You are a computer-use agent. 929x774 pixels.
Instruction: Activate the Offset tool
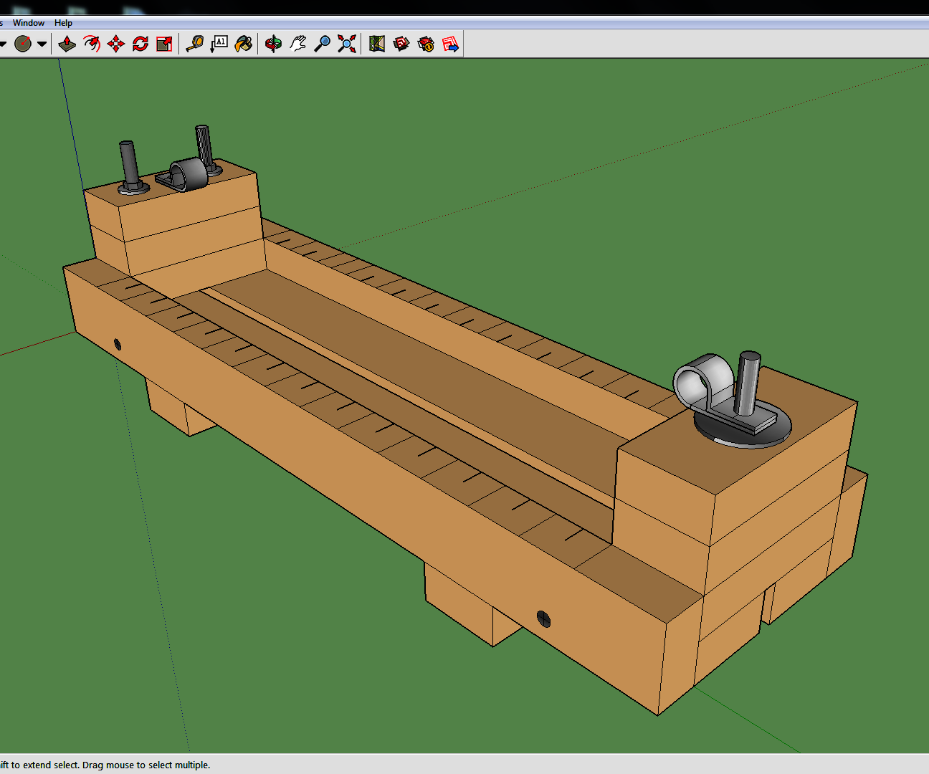point(91,44)
